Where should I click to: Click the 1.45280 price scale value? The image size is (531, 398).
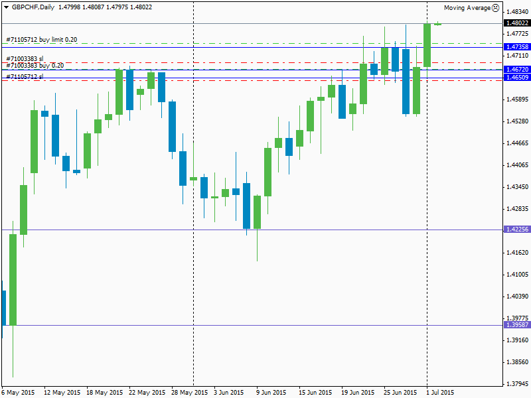click(517, 121)
